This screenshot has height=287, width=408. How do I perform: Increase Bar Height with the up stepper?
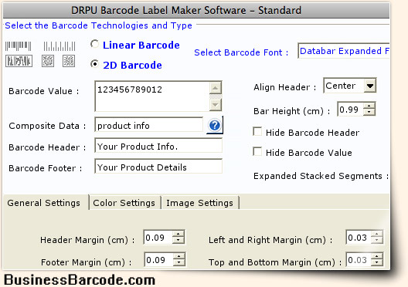pos(369,106)
